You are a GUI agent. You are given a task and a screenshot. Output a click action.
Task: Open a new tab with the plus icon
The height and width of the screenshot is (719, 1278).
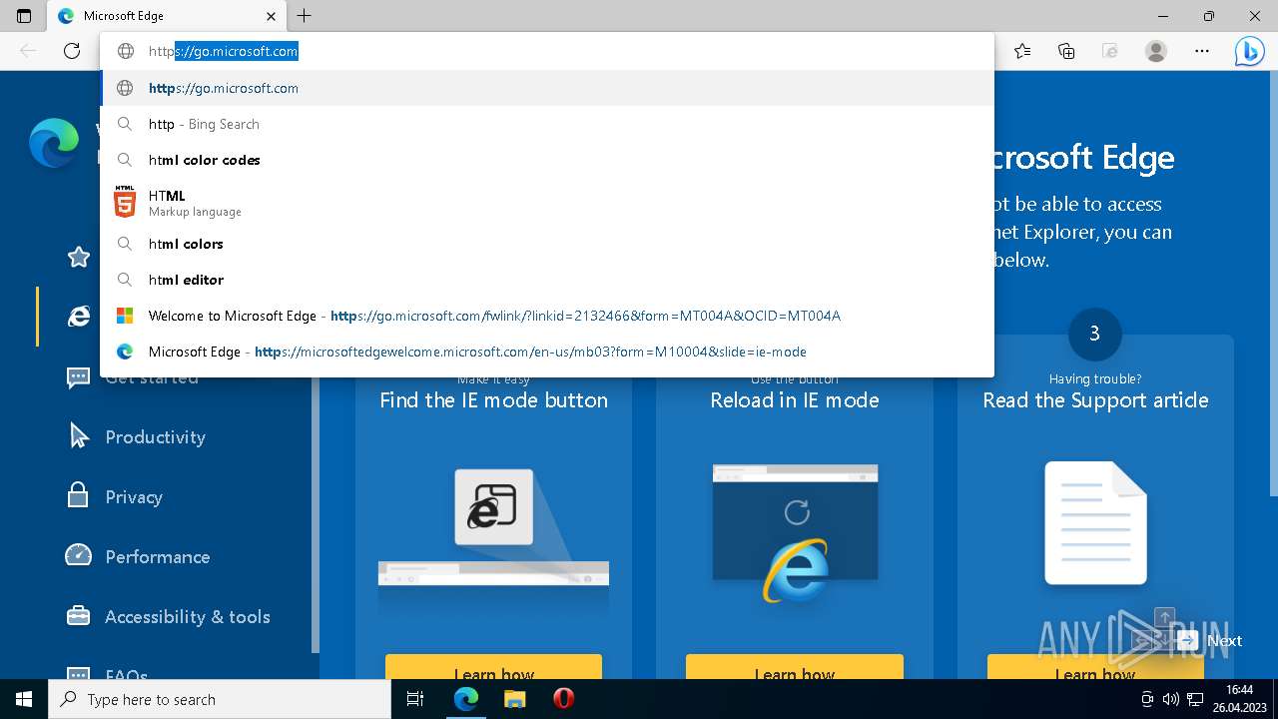[305, 16]
